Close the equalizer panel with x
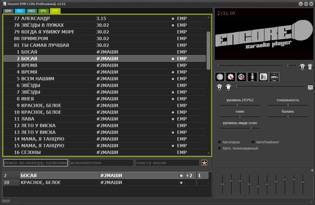Image resolution: width=315 pixels, height=205 pixels. (312, 170)
